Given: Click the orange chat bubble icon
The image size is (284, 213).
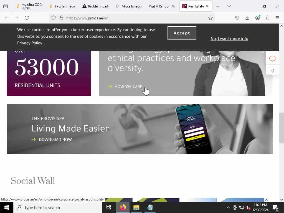Looking at the screenshot, I should point(272,59).
